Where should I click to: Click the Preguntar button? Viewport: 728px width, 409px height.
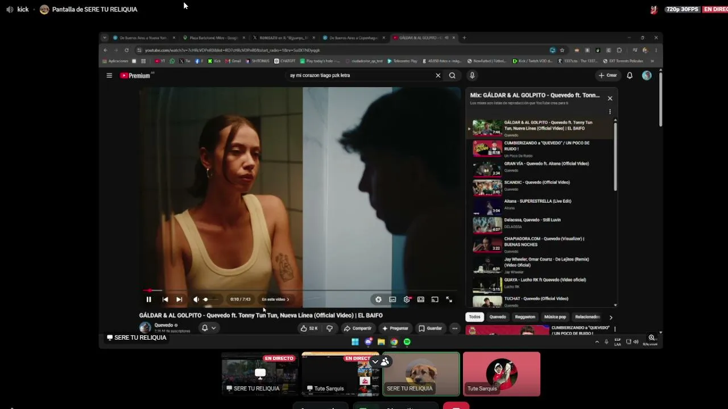[x=395, y=328]
